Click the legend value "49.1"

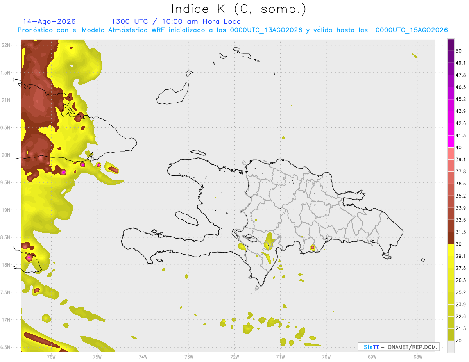pyautogui.click(x=461, y=63)
